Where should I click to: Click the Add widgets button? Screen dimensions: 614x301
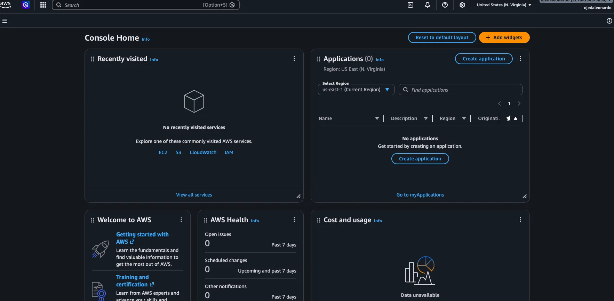pyautogui.click(x=504, y=37)
